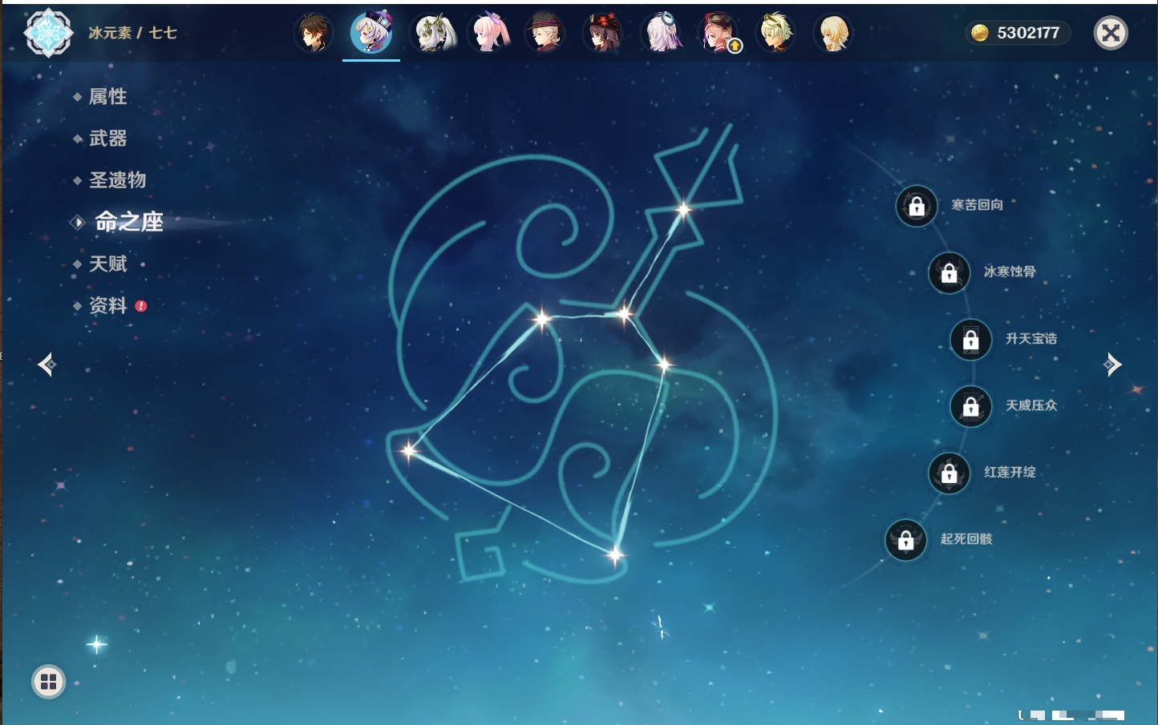Select the Nahida avatar with green hair ornament
Image resolution: width=1158 pixels, height=725 pixels.
433,34
